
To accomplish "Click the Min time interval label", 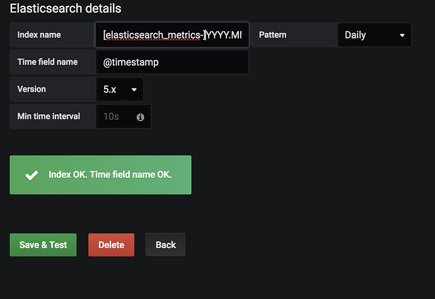I will click(49, 116).
